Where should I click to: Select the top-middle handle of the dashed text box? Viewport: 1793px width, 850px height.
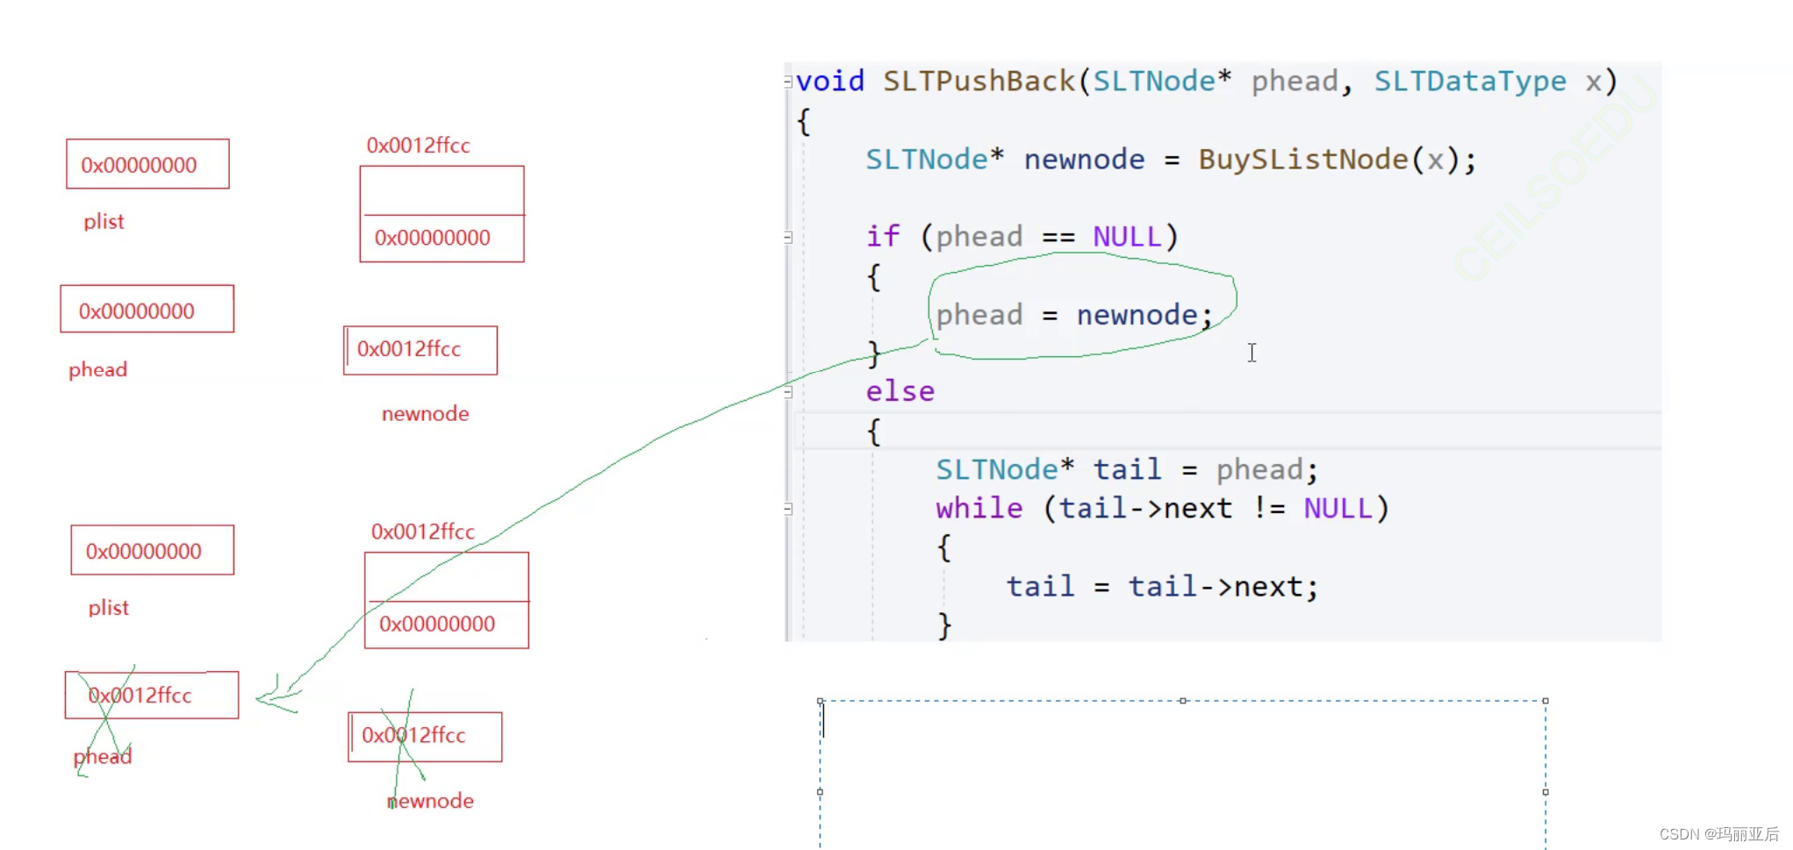pos(1183,701)
